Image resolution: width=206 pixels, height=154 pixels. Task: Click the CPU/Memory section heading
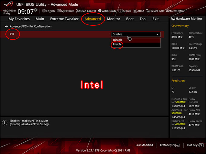[180, 26]
